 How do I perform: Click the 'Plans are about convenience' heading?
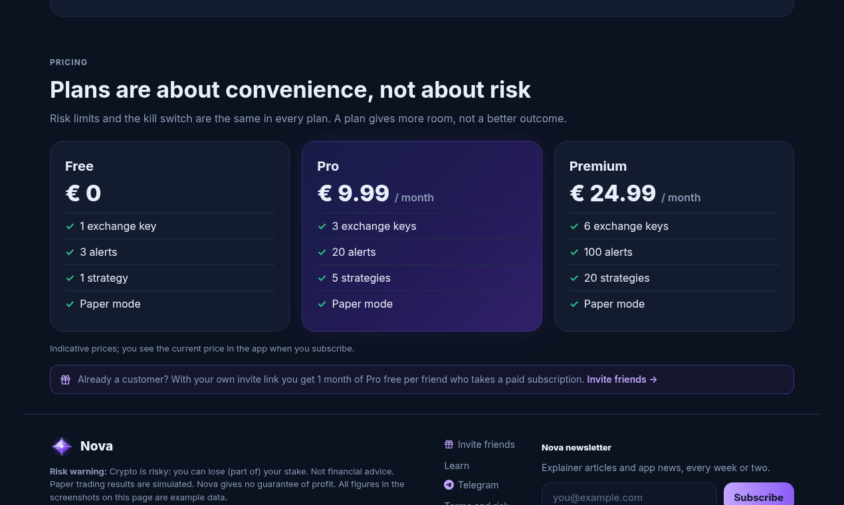[290, 90]
